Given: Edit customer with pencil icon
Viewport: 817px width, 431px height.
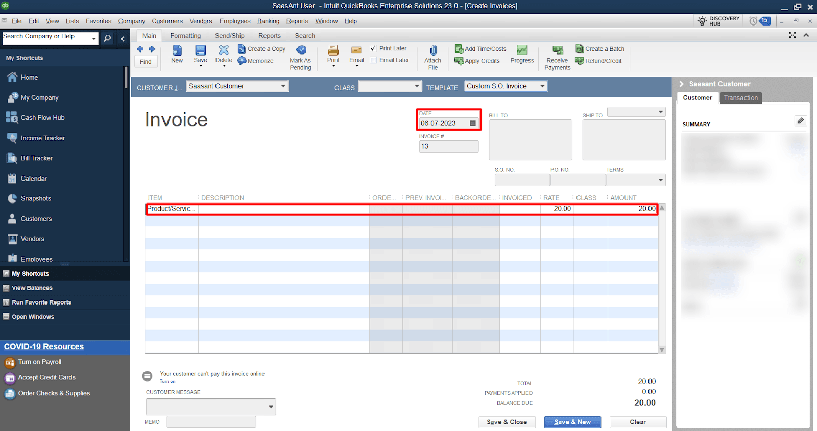Looking at the screenshot, I should pyautogui.click(x=801, y=121).
